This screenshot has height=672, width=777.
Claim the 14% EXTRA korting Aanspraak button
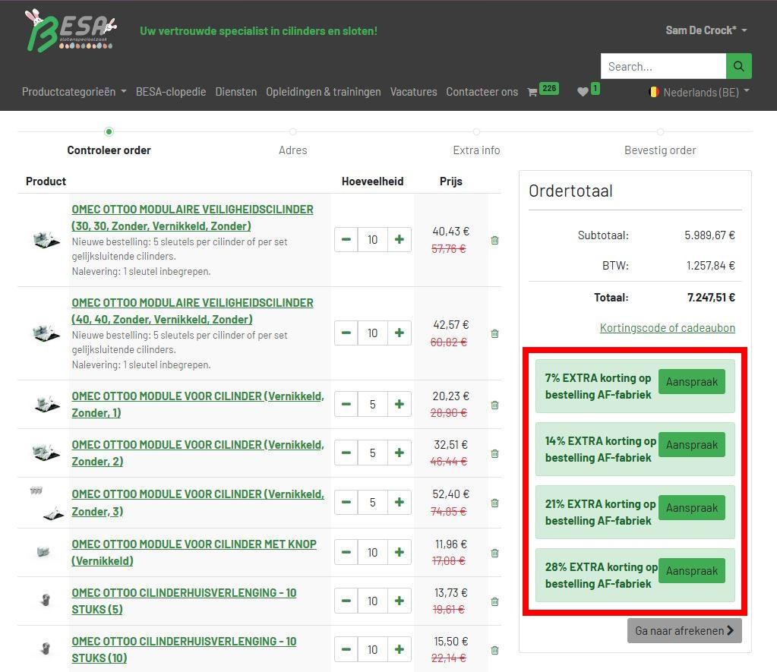(x=691, y=445)
